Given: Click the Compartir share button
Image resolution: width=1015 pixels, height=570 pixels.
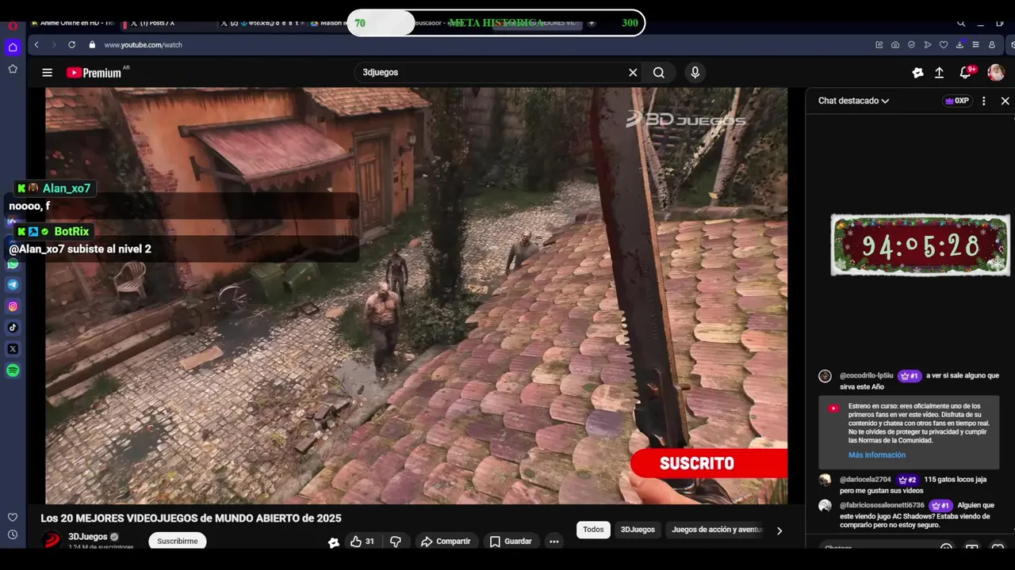Looking at the screenshot, I should [446, 541].
